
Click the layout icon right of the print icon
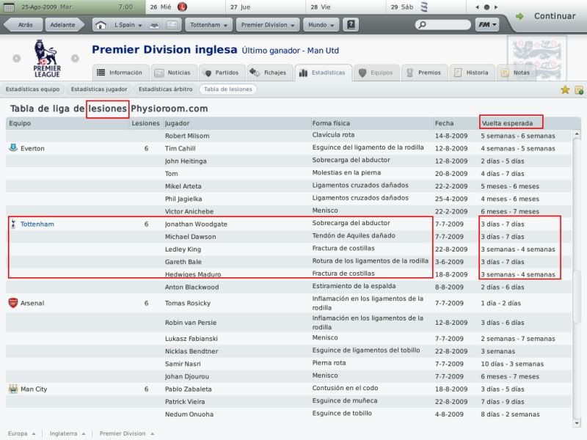pos(172,25)
